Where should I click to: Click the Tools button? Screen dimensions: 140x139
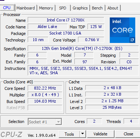coord(69,134)
